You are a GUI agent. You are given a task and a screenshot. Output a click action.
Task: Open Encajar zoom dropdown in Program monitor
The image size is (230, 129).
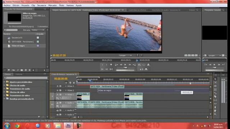tap(215, 56)
